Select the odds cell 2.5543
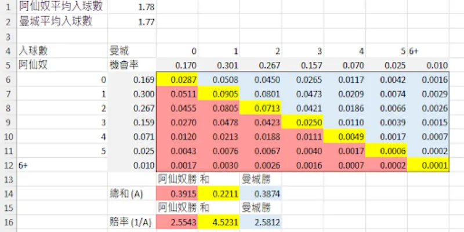The image size is (464, 232). [x=177, y=222]
